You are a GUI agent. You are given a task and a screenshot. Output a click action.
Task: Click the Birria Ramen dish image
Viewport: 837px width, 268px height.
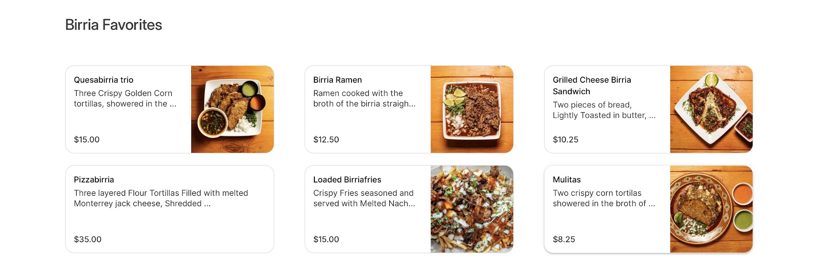(472, 109)
